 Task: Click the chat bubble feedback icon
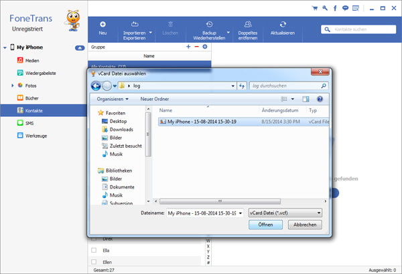pyautogui.click(x=345, y=8)
